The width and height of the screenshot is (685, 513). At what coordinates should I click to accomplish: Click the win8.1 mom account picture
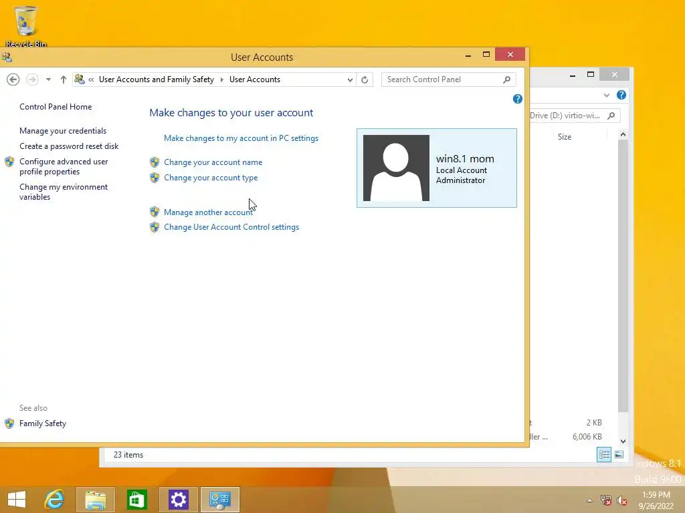396,168
